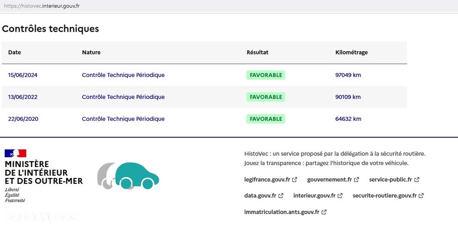
Task: Click the 'Jouez la transparence' sentence
Action: pyautogui.click(x=326, y=163)
